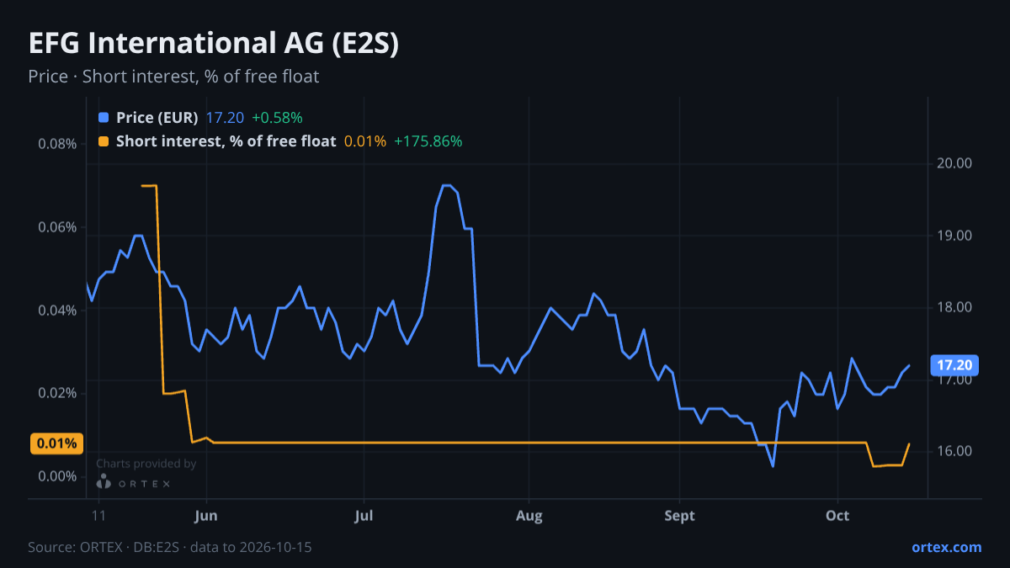Screen dimensions: 1010x568
Task: Click the 0.00% left axis label
Action: click(x=57, y=477)
